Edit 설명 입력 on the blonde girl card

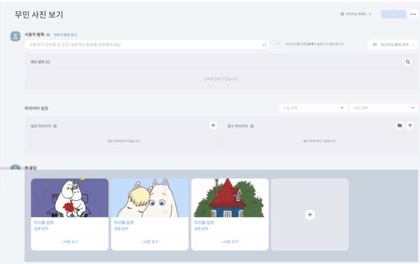121,229
